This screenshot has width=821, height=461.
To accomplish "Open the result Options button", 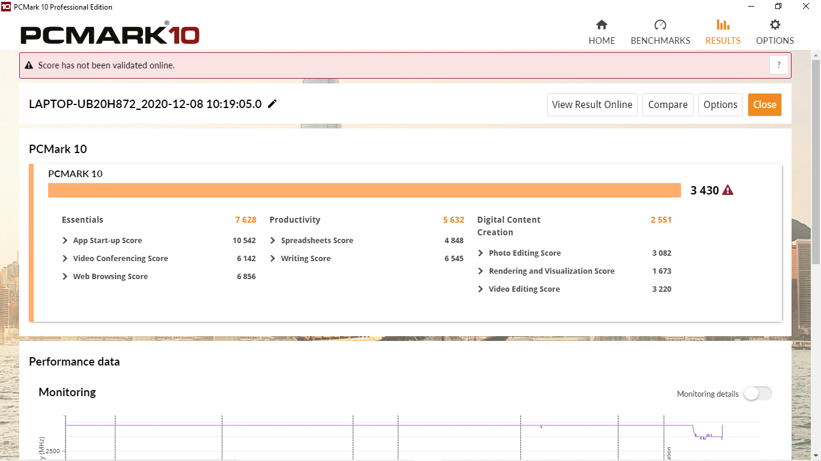I will [720, 104].
